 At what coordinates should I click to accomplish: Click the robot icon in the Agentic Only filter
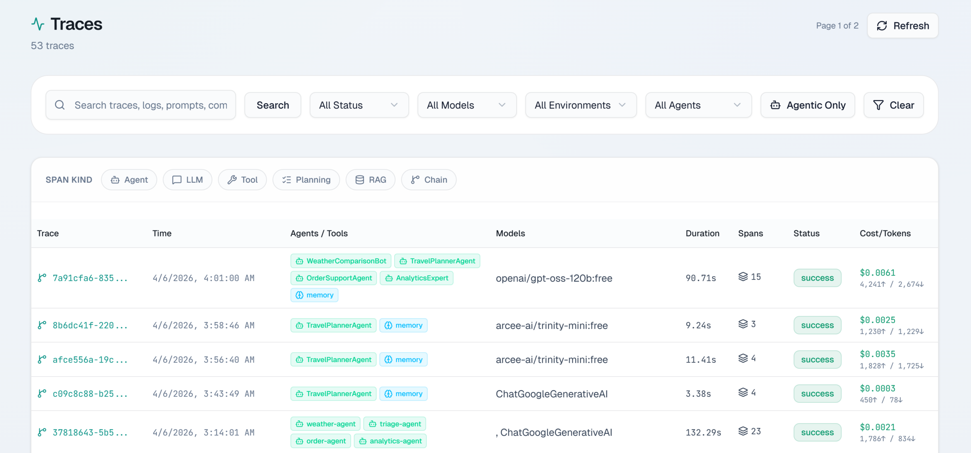pos(775,105)
